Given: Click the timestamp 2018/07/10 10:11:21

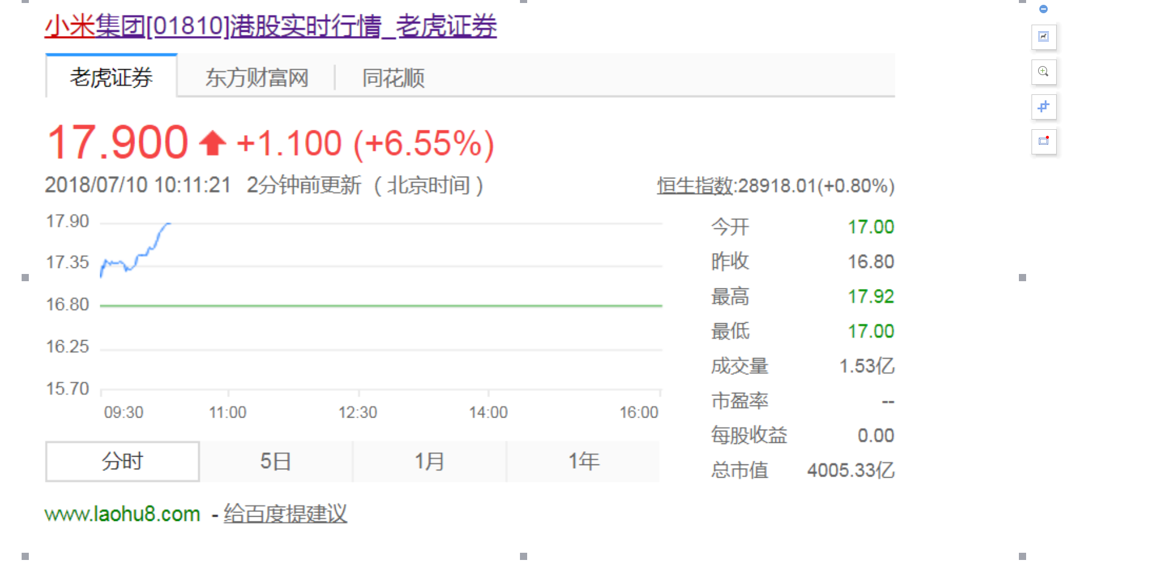Looking at the screenshot, I should coord(138,185).
